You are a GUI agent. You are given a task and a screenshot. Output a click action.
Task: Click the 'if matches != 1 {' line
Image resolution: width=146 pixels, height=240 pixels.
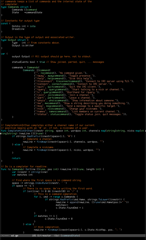click(x=46, y=216)
